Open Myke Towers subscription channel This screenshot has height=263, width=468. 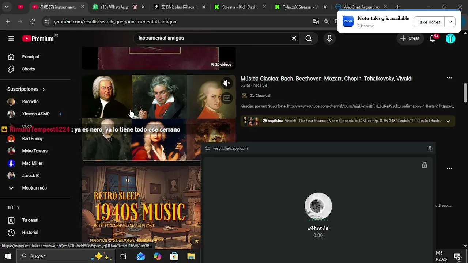click(x=35, y=151)
